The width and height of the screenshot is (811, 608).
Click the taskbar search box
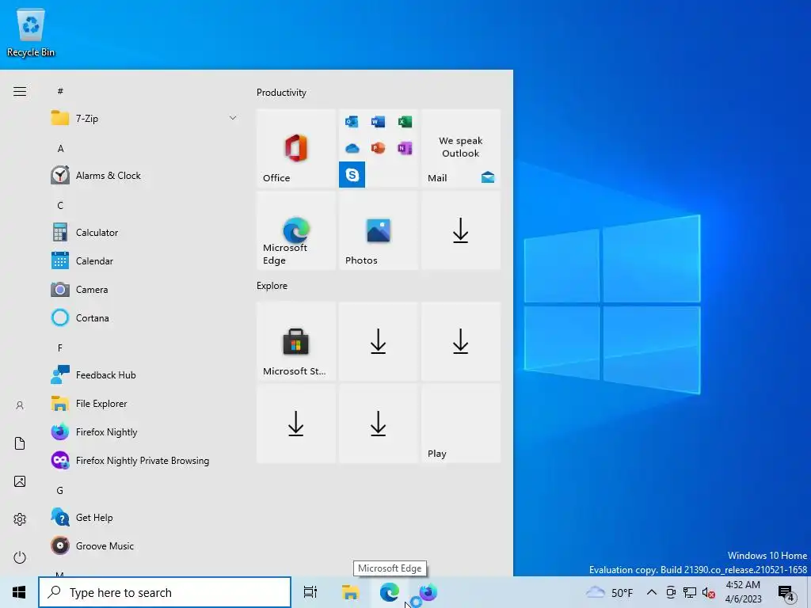coord(165,592)
